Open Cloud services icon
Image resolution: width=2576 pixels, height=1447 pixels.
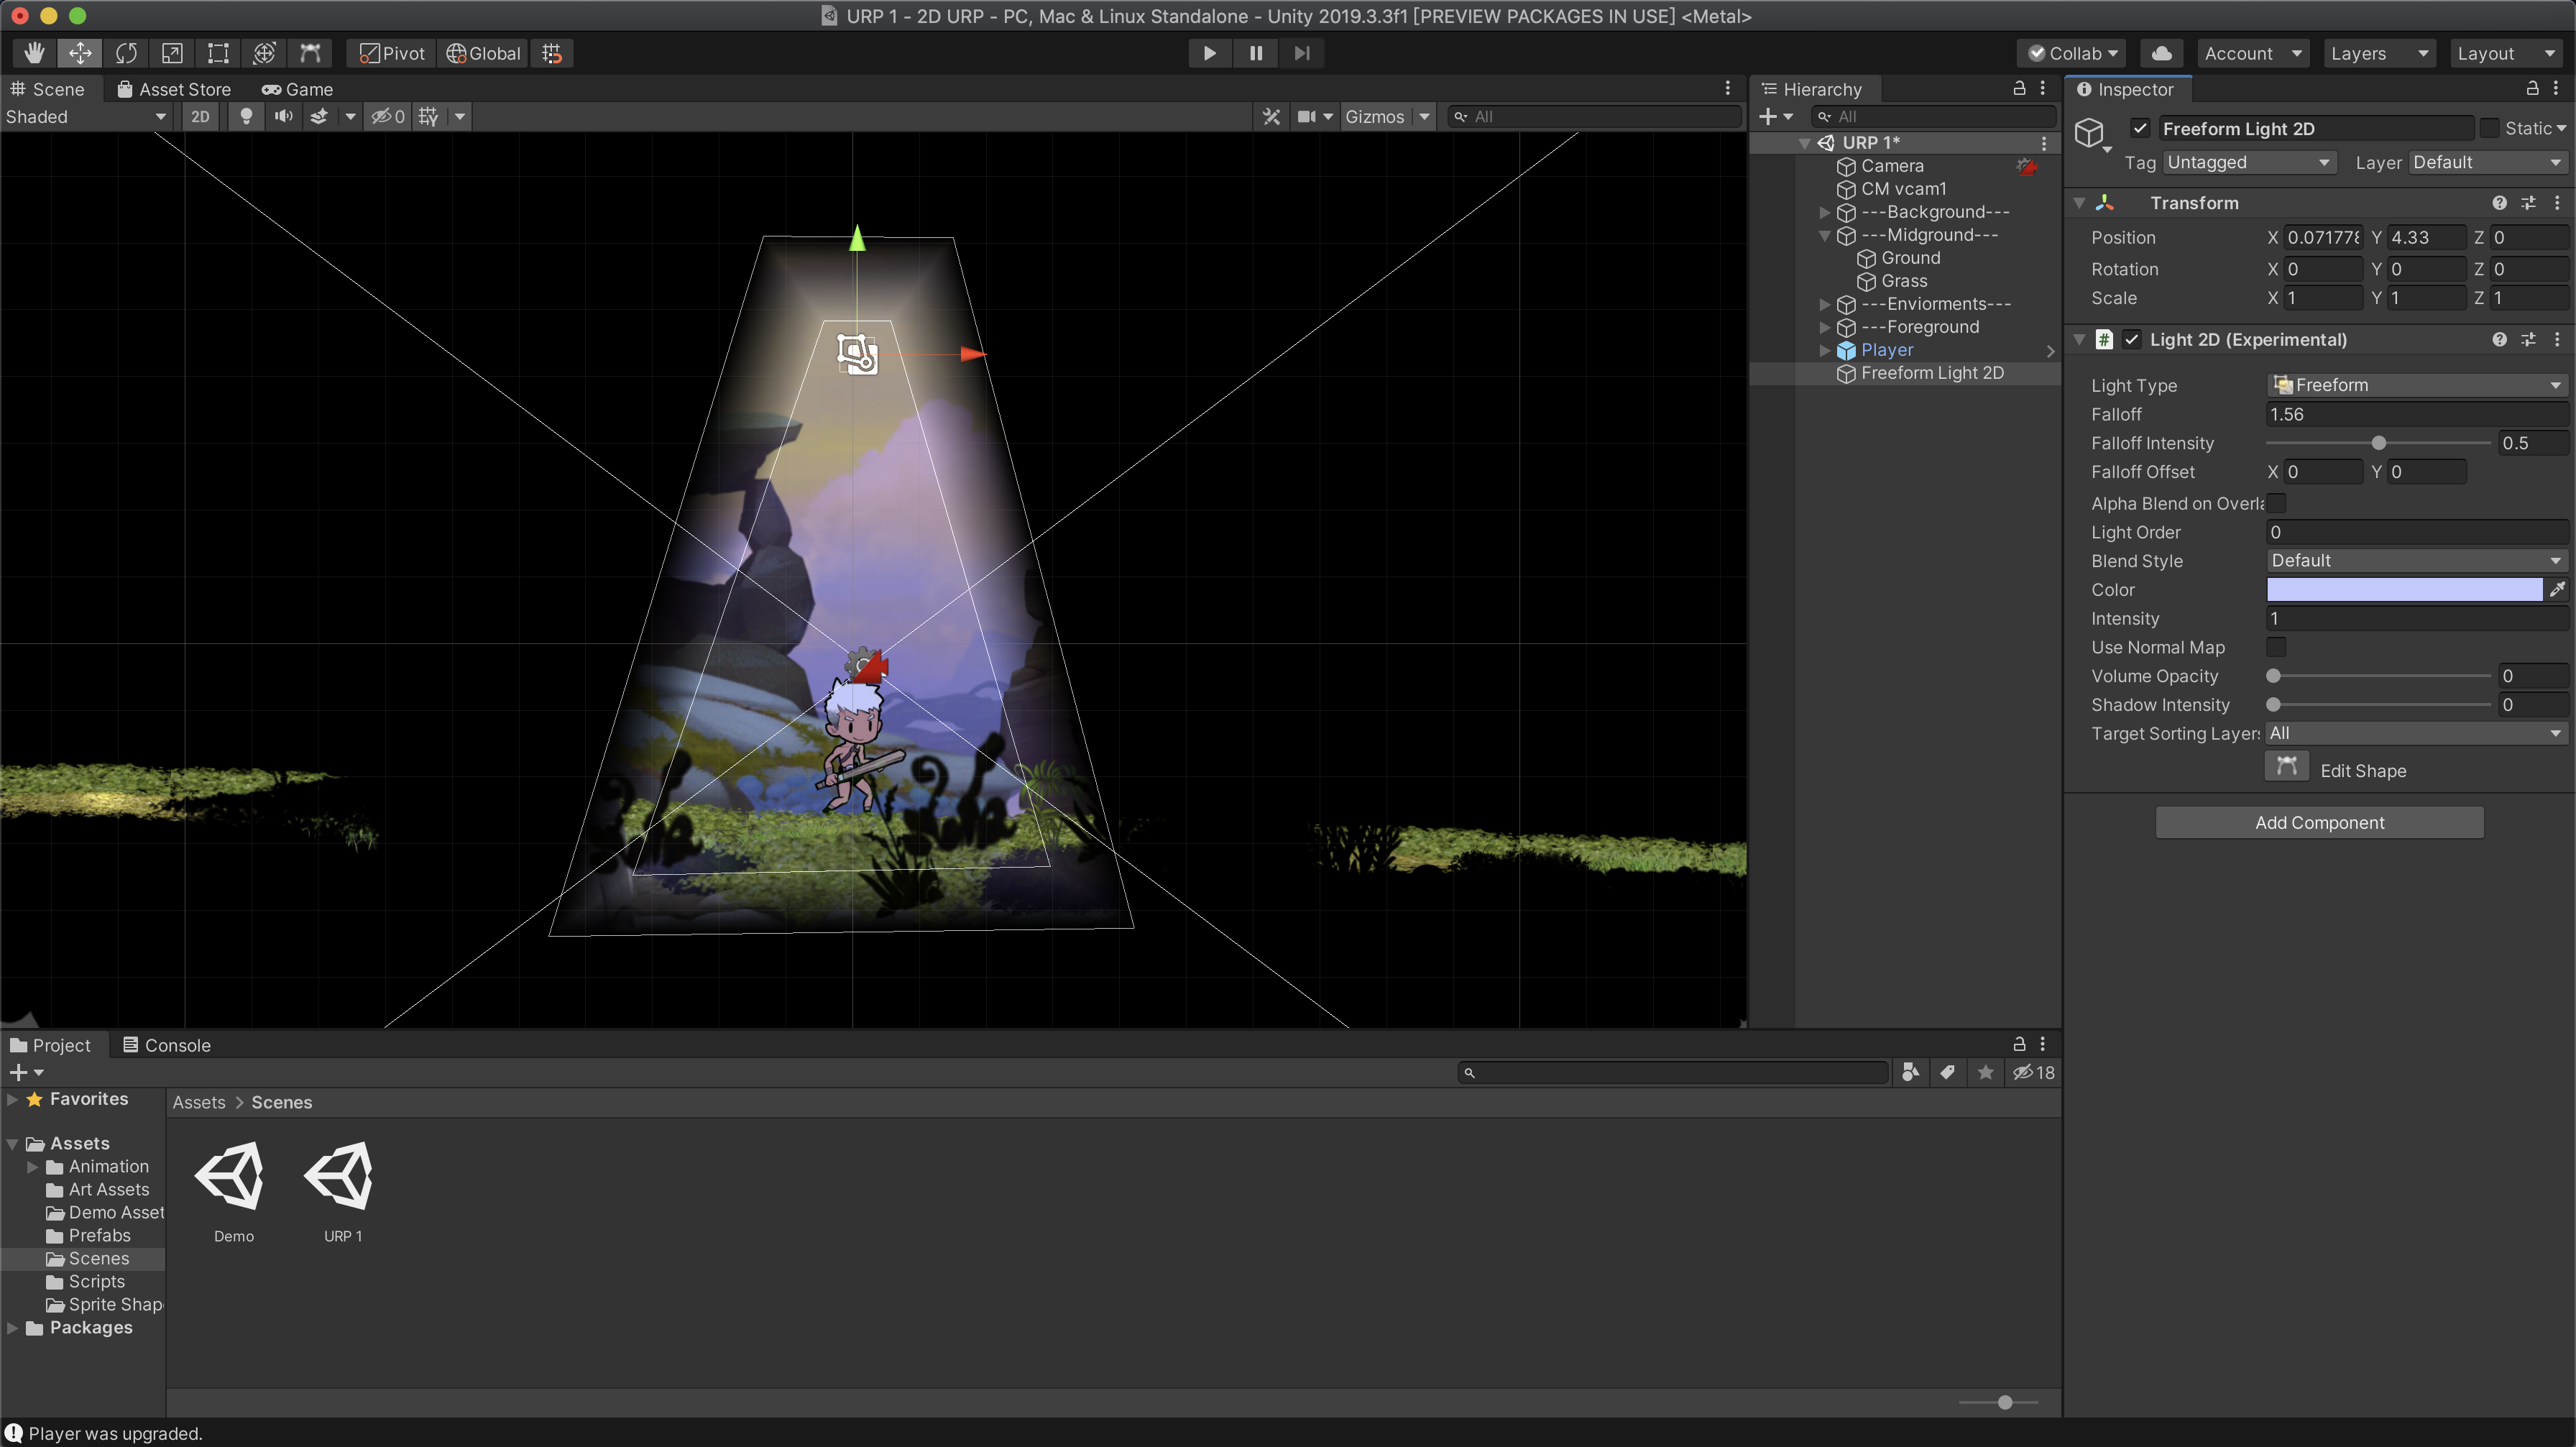[2161, 53]
